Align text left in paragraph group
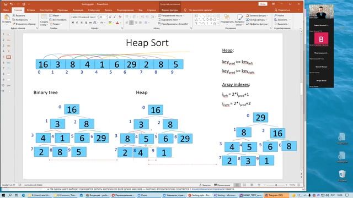The image size is (353, 198). click(x=127, y=23)
